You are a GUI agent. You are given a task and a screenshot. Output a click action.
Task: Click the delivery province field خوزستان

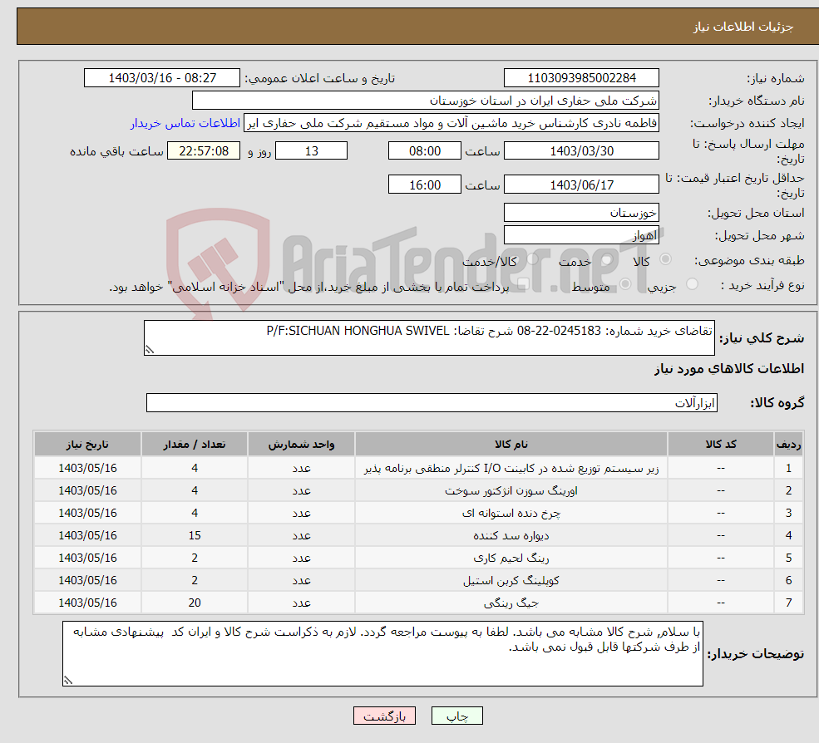(x=581, y=213)
